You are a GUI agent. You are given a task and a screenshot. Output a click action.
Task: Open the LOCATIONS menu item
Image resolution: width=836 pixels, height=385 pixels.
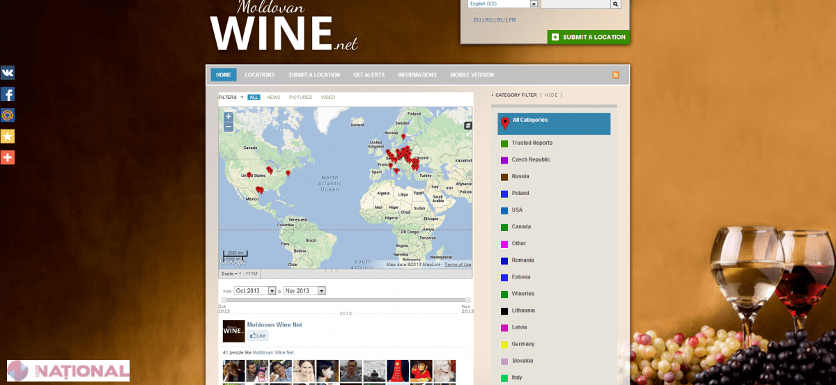(260, 75)
